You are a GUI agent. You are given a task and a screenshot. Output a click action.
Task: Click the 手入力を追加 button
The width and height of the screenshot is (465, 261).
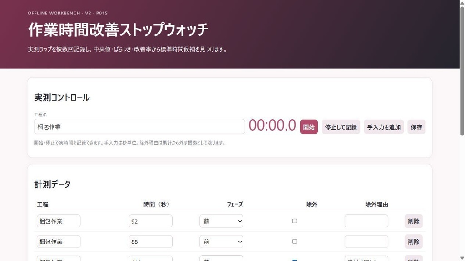(384, 127)
